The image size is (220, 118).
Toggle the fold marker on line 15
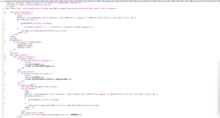click(5, 29)
